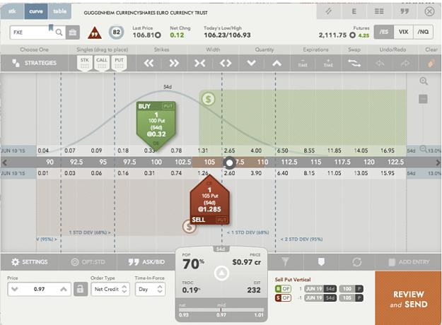Toggle the OPT:STD button
This screenshot has height=325, width=442.
[x=88, y=262]
